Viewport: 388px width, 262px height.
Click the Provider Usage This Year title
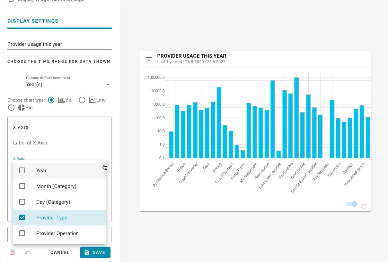pos(192,56)
